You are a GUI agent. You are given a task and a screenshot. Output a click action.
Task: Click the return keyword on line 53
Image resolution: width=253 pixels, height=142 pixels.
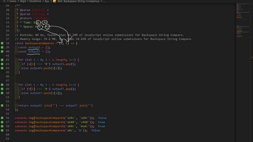pyautogui.click(x=23, y=105)
